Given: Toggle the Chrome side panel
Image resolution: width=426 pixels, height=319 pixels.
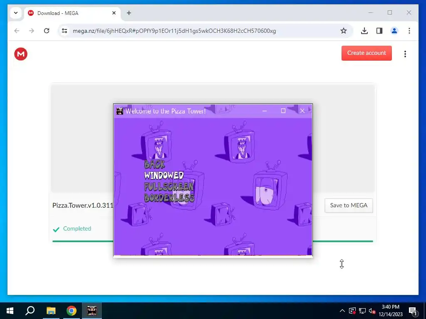Looking at the screenshot, I should [x=379, y=31].
